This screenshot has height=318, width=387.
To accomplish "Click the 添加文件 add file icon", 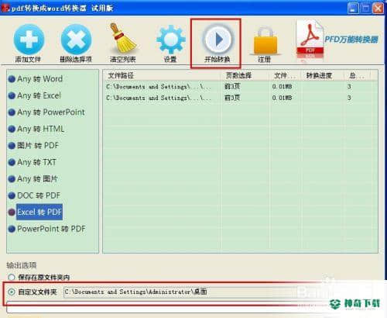I will click(x=29, y=40).
